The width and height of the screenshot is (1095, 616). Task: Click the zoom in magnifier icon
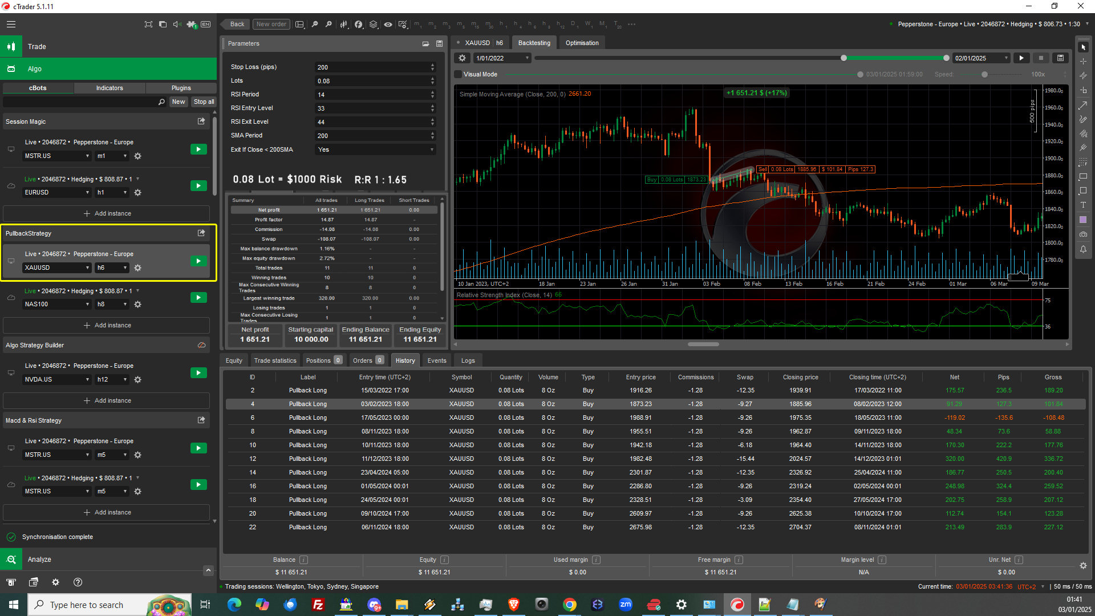(328, 24)
